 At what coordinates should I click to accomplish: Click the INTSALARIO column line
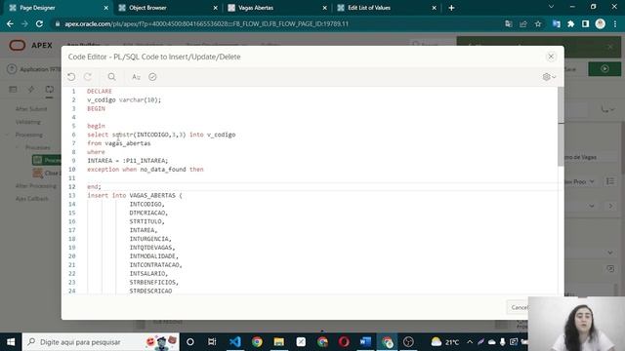pos(148,273)
